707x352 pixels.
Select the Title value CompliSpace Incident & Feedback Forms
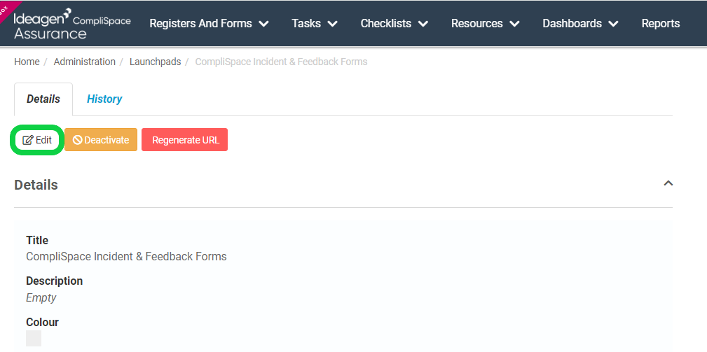point(126,257)
